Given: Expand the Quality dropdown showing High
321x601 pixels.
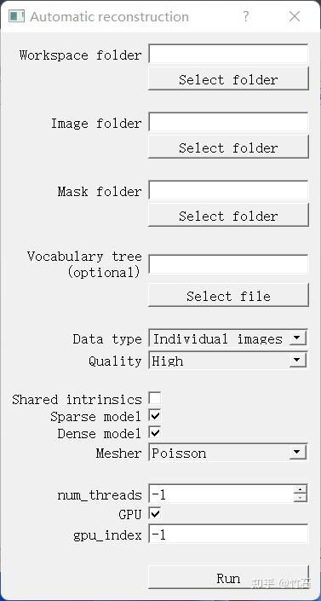Looking at the screenshot, I should 228,361.
